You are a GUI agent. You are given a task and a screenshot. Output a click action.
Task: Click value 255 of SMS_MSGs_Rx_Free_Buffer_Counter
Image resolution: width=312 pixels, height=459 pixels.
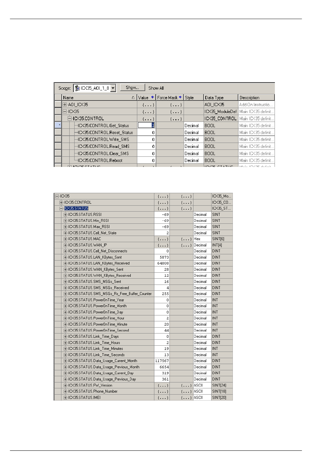tap(162, 294)
